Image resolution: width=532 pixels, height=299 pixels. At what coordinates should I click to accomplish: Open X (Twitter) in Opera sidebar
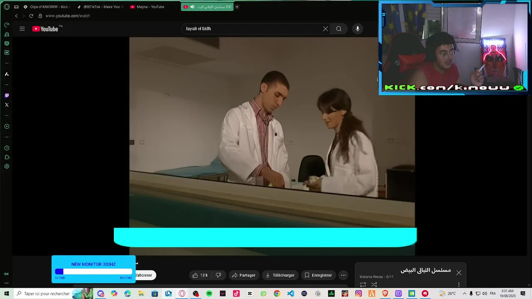click(7, 105)
